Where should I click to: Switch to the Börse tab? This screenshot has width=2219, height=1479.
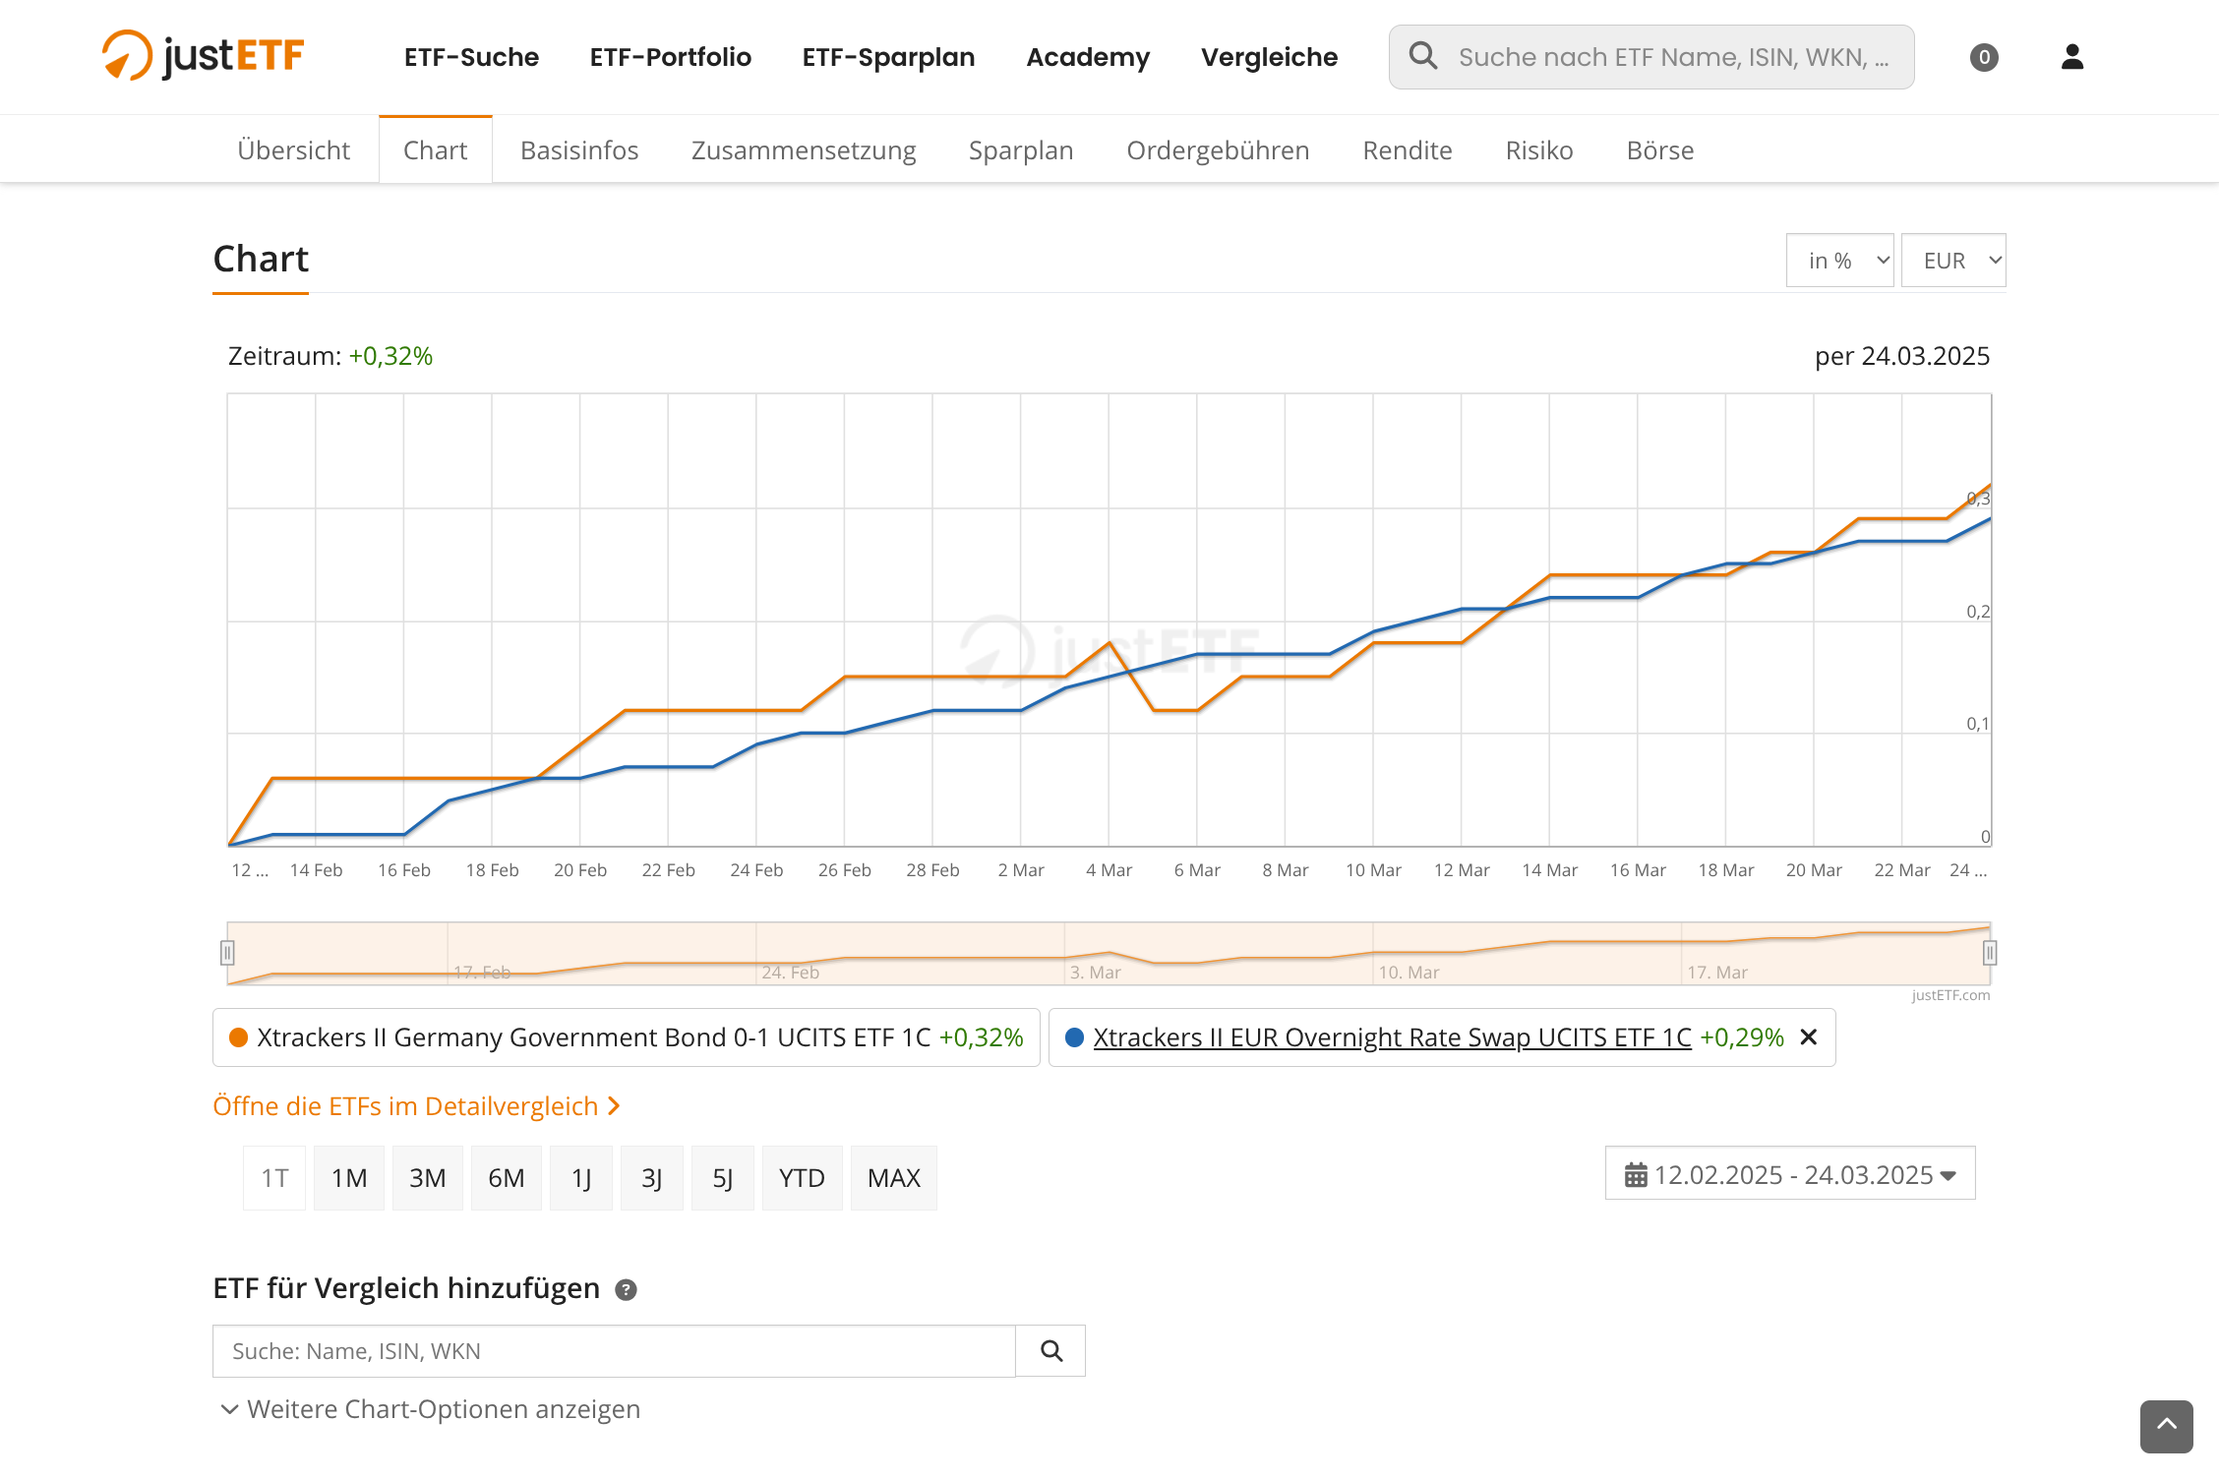[1660, 150]
